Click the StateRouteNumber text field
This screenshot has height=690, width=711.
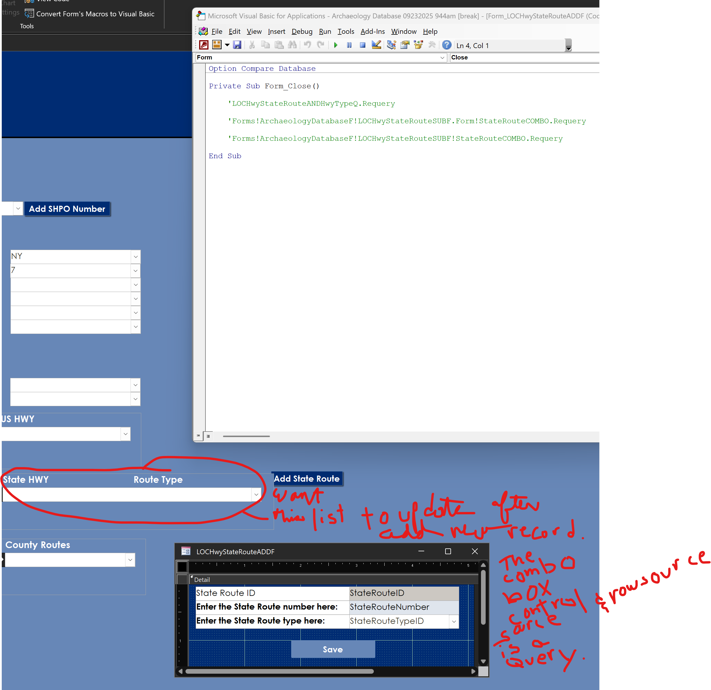pyautogui.click(x=404, y=607)
